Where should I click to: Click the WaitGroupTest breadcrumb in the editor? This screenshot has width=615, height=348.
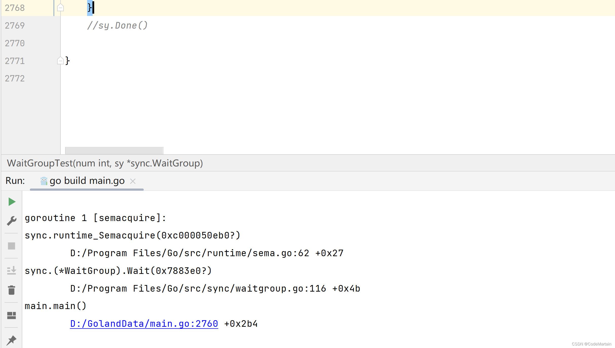click(x=105, y=163)
